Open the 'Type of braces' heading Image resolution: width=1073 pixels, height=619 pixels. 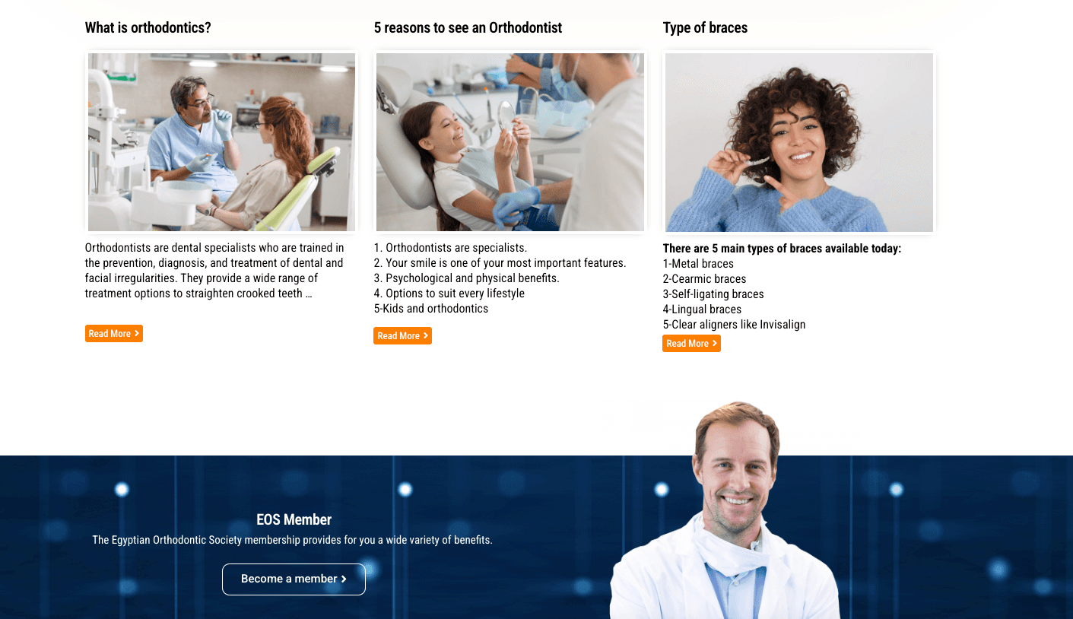[x=705, y=28]
